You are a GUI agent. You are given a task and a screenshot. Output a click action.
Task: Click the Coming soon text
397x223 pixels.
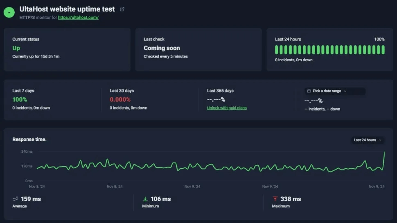pyautogui.click(x=162, y=48)
